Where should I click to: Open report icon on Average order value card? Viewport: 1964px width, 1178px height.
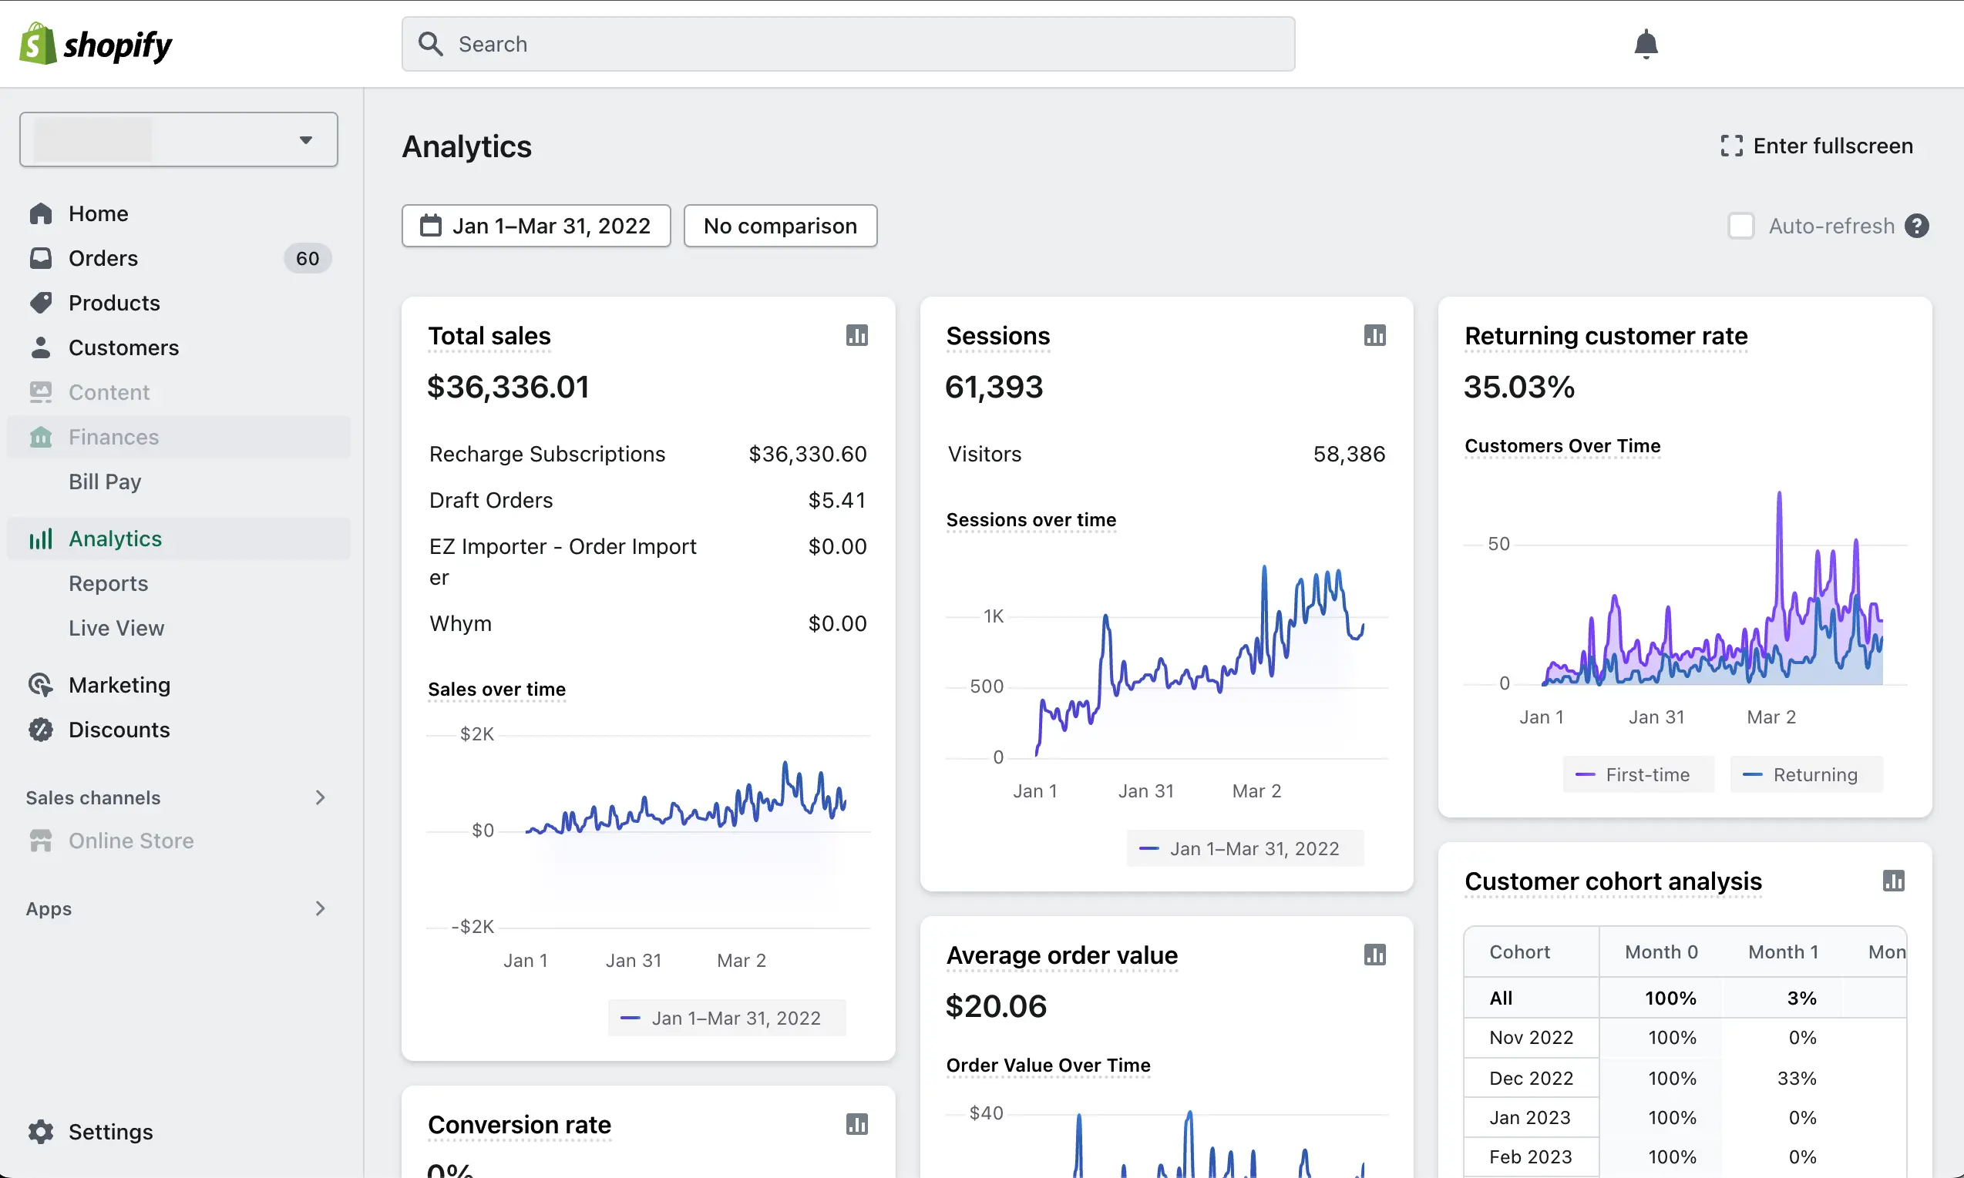pyautogui.click(x=1374, y=955)
